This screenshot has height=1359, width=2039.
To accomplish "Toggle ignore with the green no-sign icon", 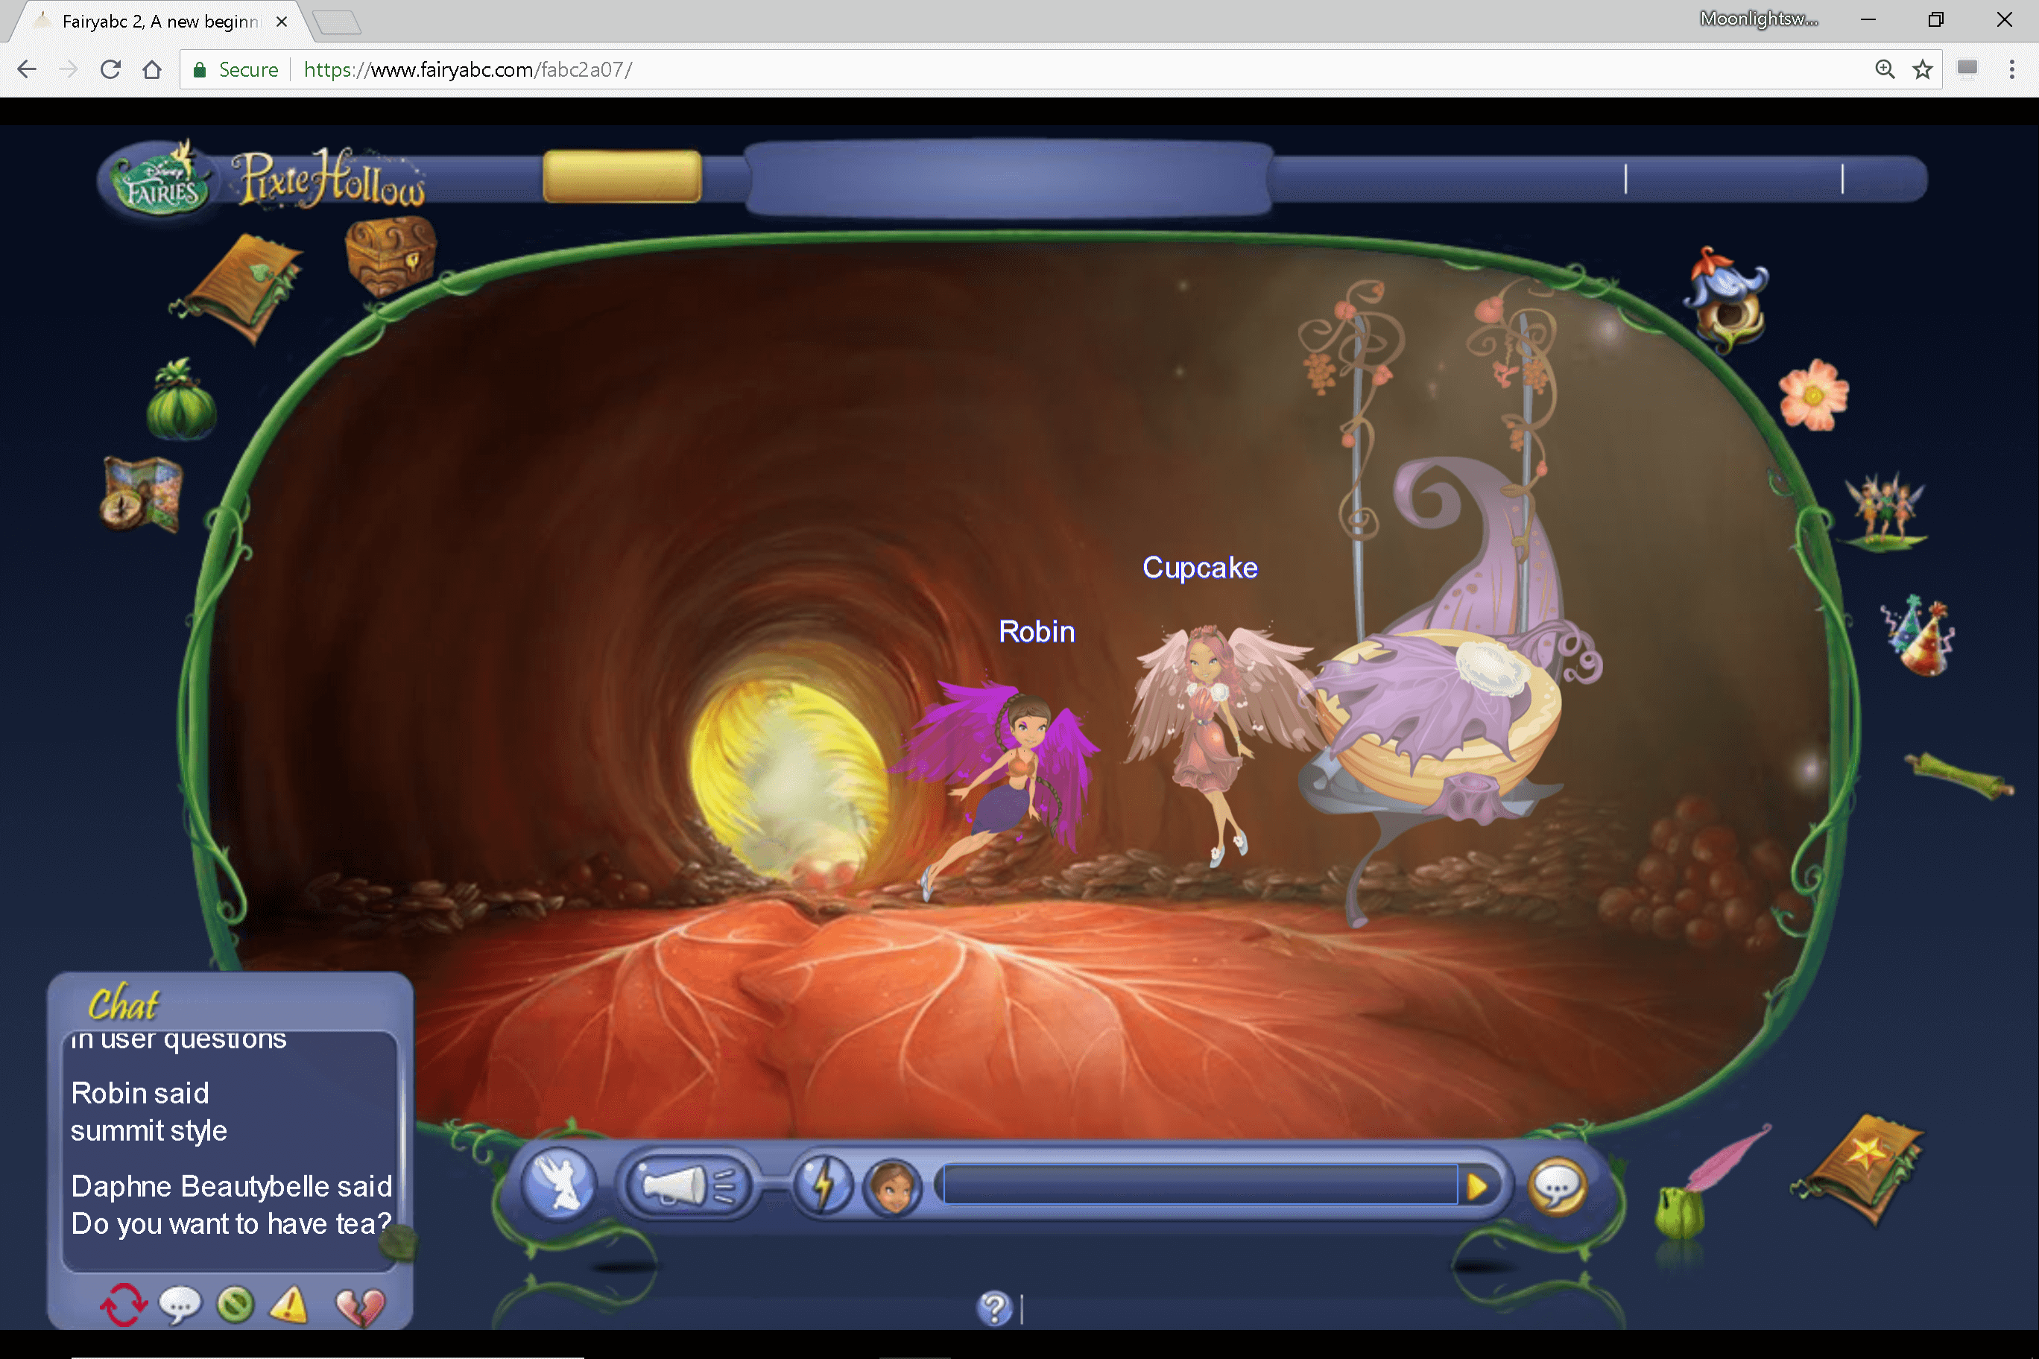I will tap(235, 1306).
